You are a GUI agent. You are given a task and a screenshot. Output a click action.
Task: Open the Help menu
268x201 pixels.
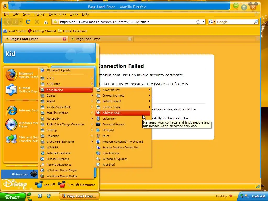tap(85, 14)
